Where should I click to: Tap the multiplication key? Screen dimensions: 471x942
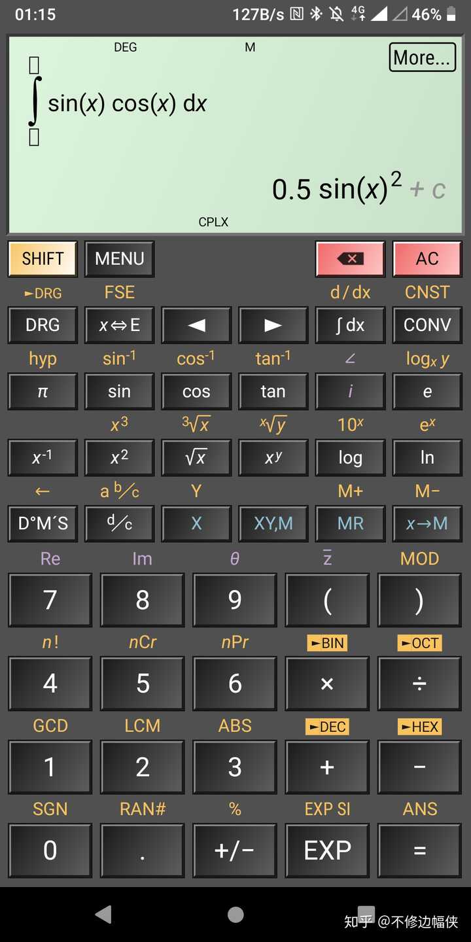(x=327, y=684)
